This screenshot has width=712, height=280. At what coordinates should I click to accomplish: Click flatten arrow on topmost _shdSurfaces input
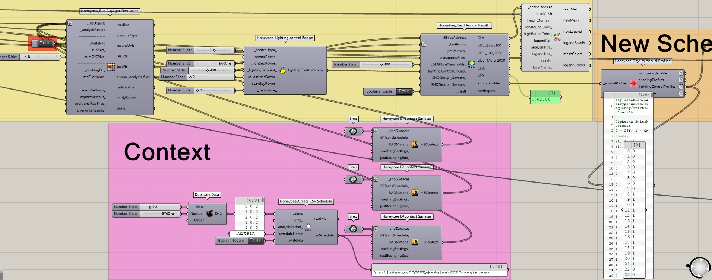tap(376, 131)
